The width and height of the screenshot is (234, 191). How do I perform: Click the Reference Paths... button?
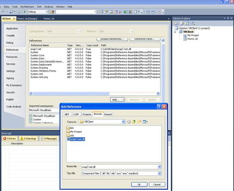(x=145, y=39)
